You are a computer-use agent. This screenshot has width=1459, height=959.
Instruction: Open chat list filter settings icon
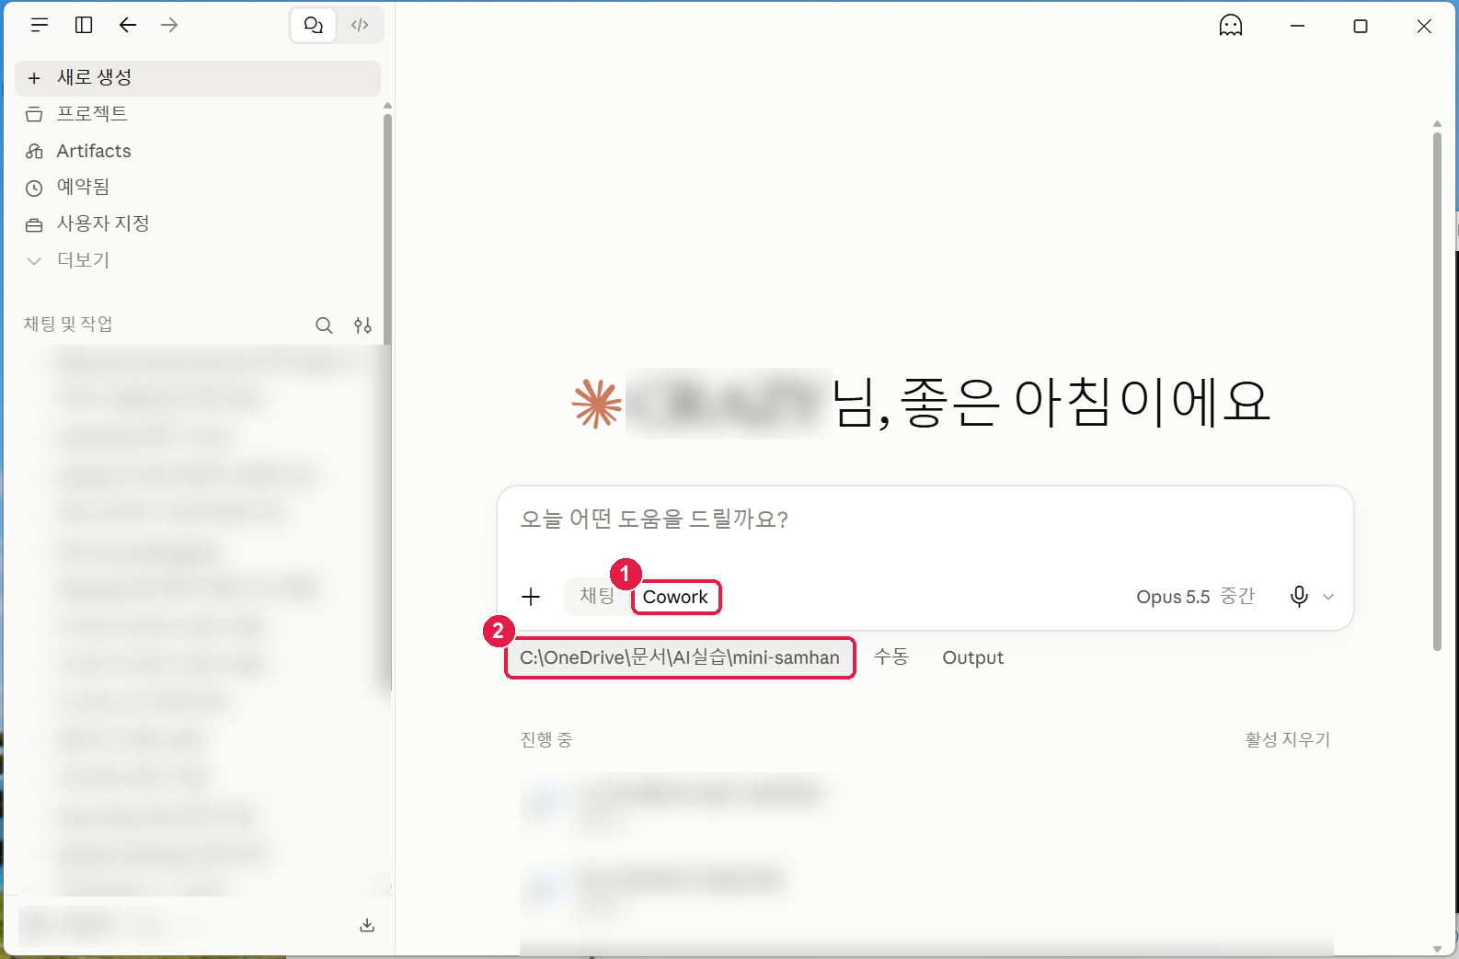(363, 325)
